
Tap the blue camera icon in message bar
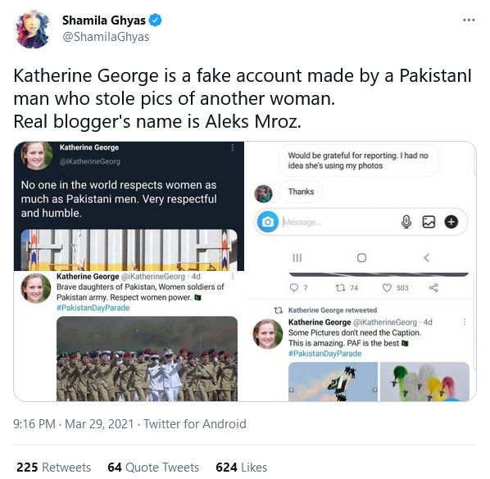(x=267, y=222)
